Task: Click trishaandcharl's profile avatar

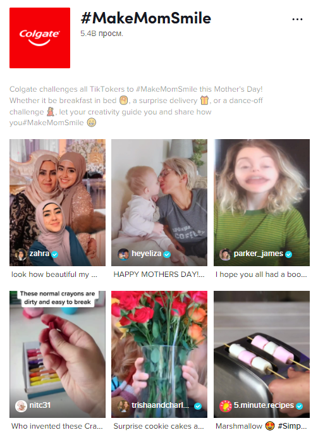Action: click(x=123, y=406)
